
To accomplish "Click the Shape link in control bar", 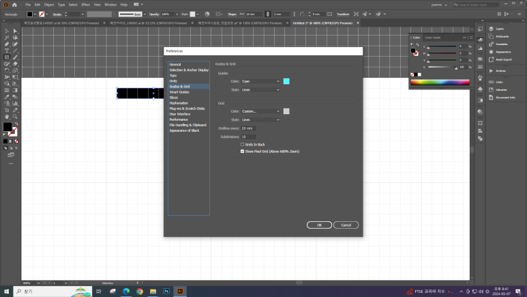I will [232, 14].
